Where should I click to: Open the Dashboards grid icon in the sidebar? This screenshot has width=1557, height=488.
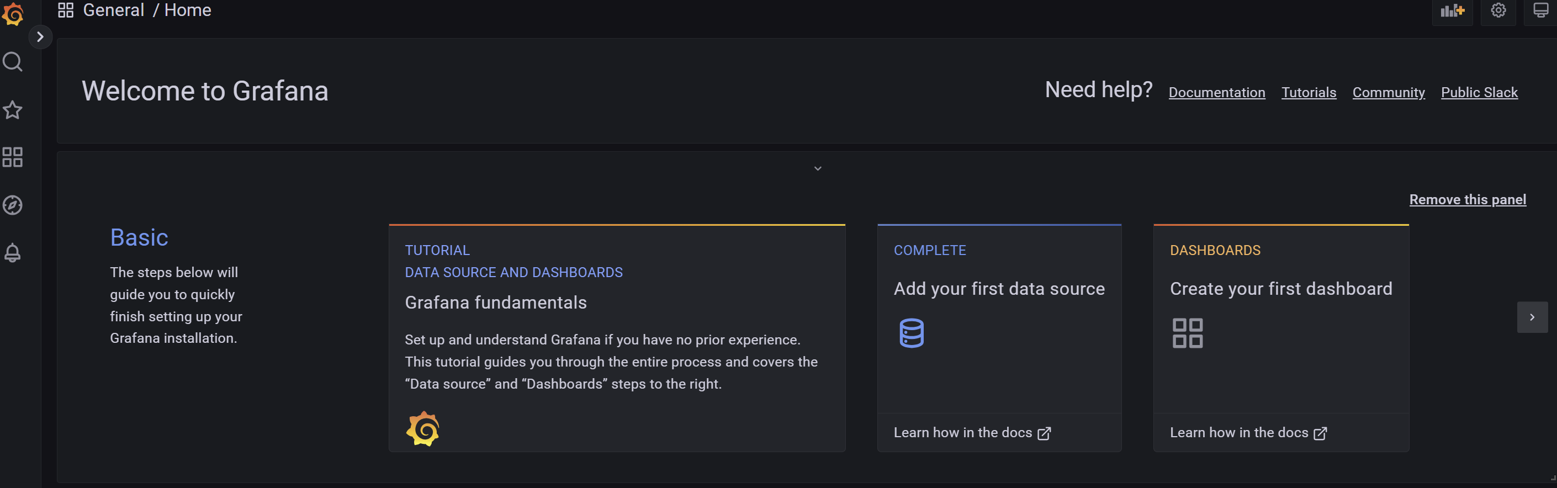point(13,158)
